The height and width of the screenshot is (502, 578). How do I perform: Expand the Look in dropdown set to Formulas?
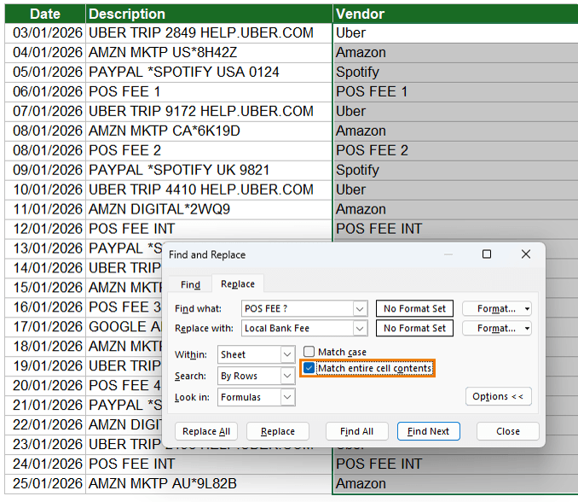(287, 397)
